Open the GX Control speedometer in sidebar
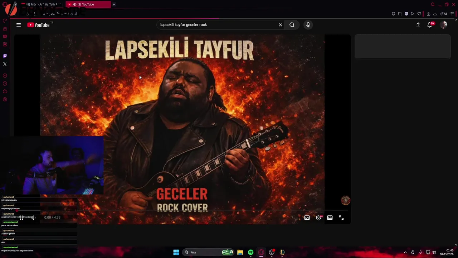458x258 pixels. tap(5, 20)
